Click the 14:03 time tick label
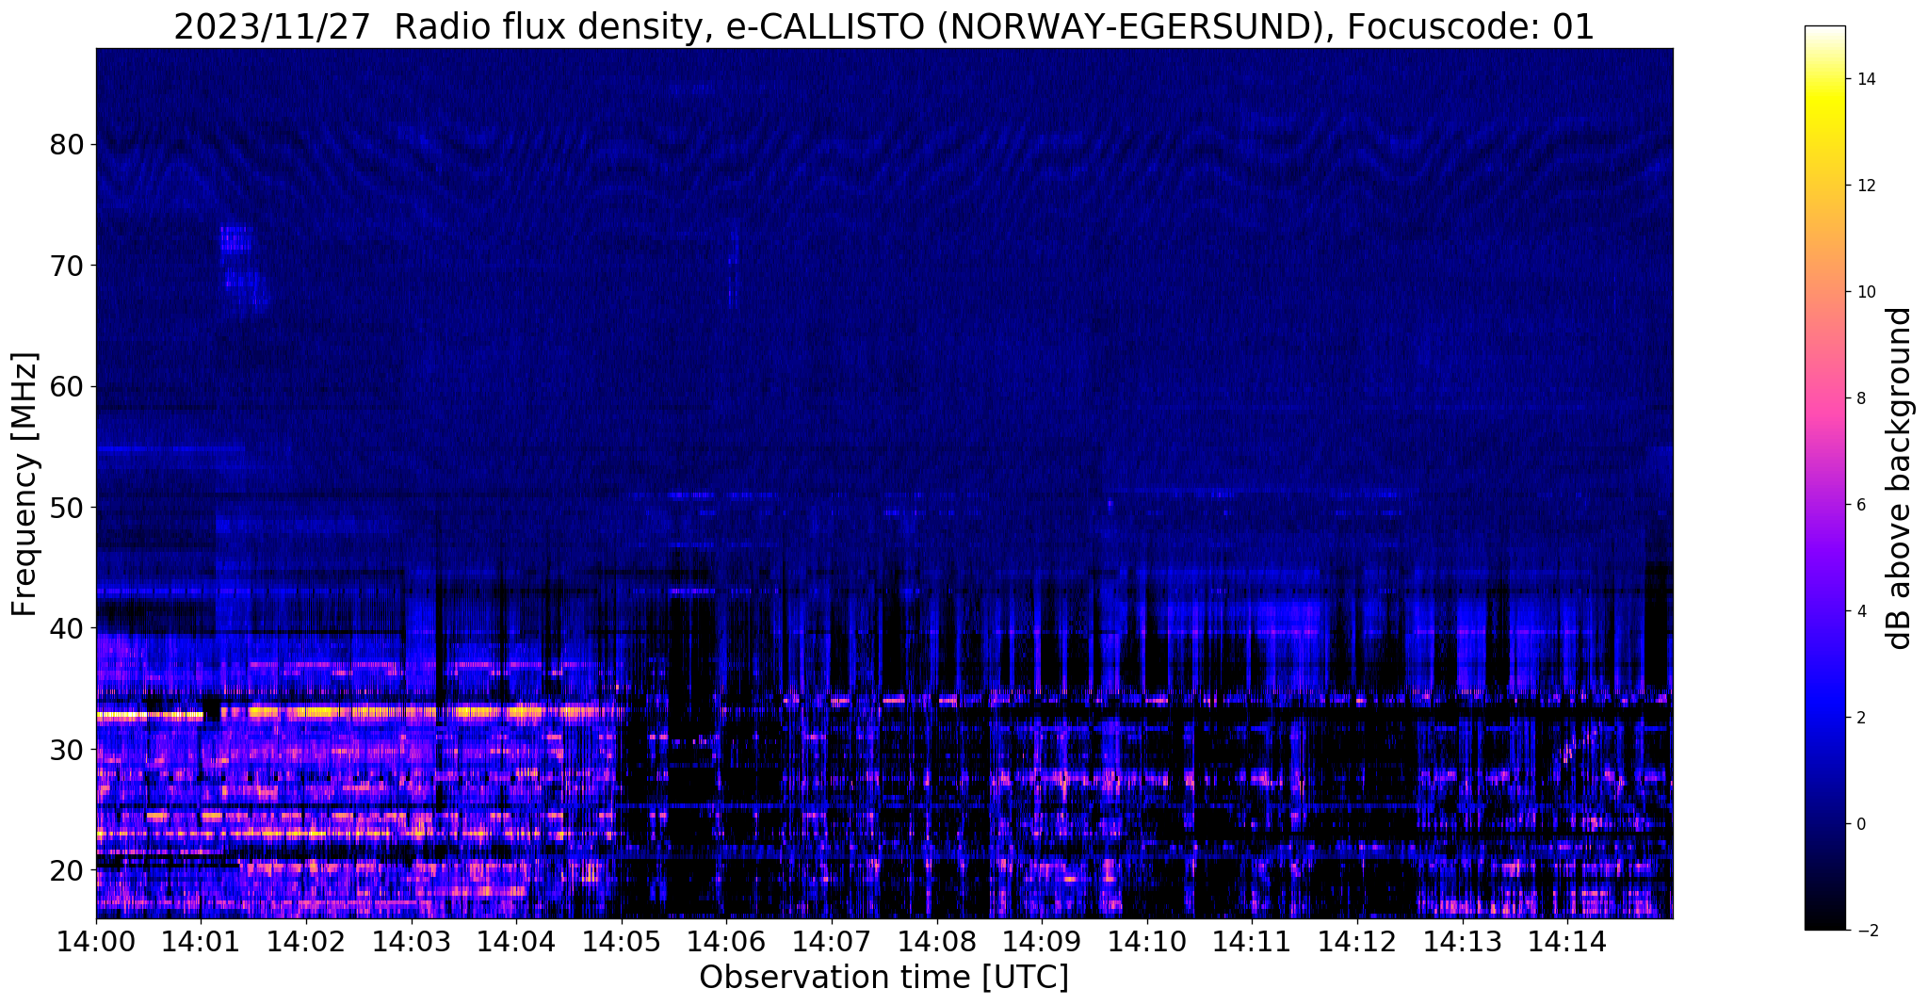Viewport: 1928px width, 1005px height. click(412, 941)
